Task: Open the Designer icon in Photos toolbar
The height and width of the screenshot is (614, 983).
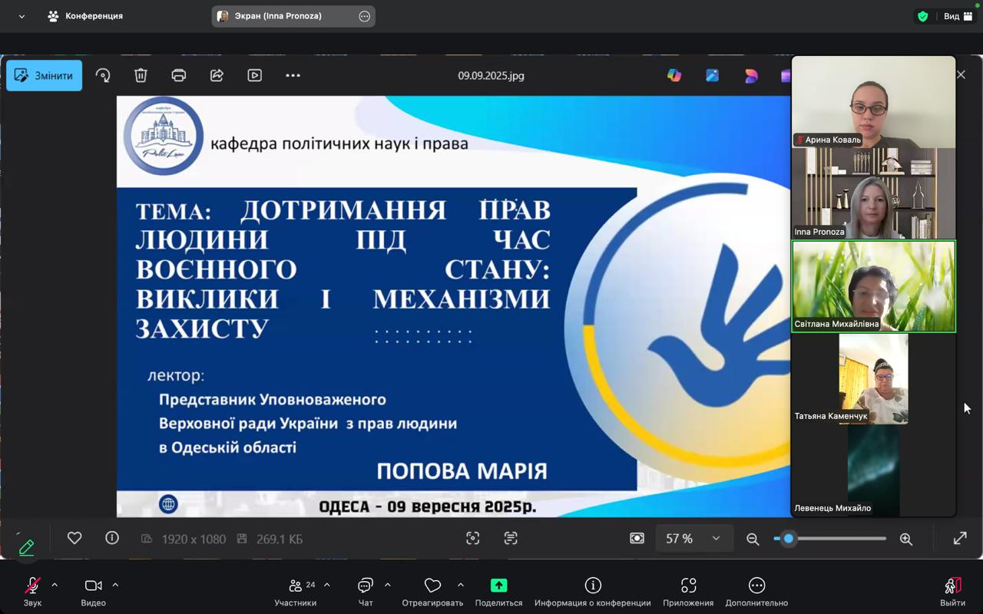Action: coord(713,75)
